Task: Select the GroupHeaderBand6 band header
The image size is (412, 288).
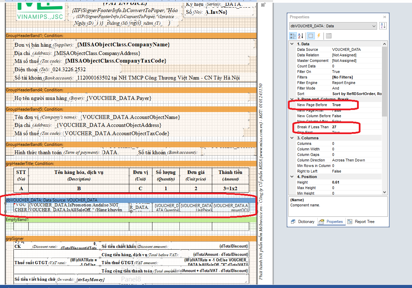Action: point(131,145)
